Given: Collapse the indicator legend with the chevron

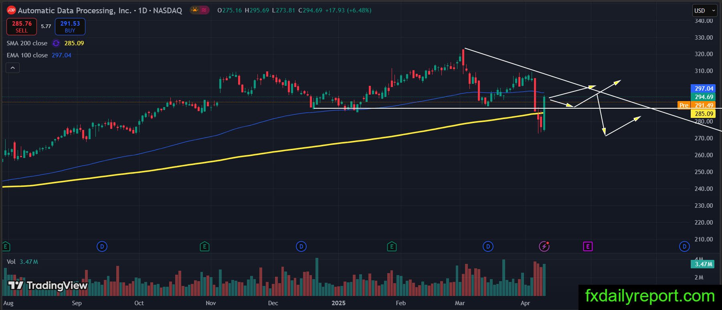Looking at the screenshot, I should (12, 68).
